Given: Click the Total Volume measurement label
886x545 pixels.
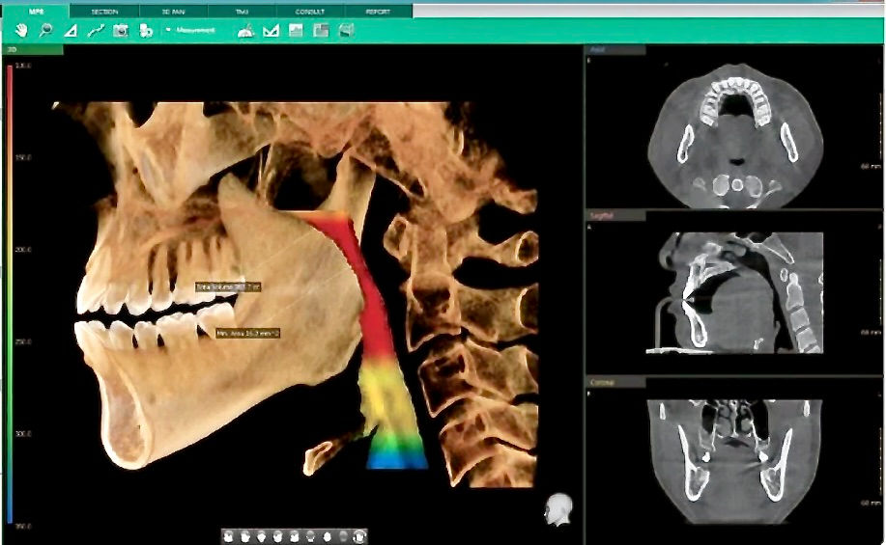Looking at the screenshot, I should point(228,287).
